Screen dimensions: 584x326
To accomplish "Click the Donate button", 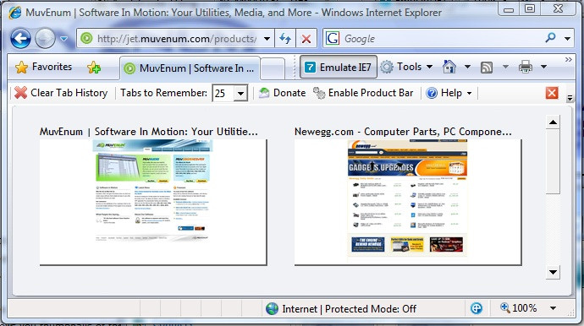I will click(282, 93).
